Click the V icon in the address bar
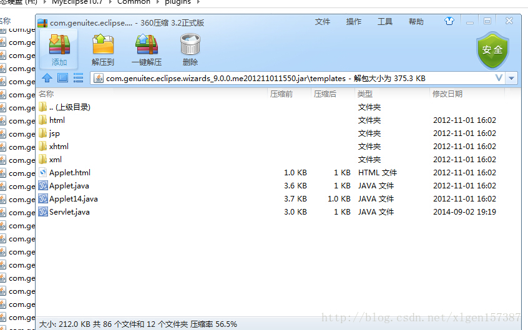528x330 pixels. (x=499, y=78)
